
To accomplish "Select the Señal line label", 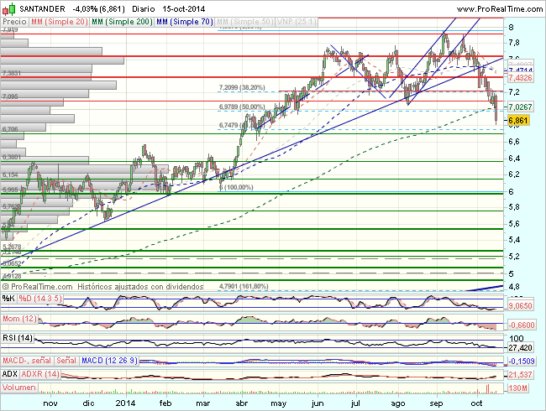I will pyautogui.click(x=66, y=360).
